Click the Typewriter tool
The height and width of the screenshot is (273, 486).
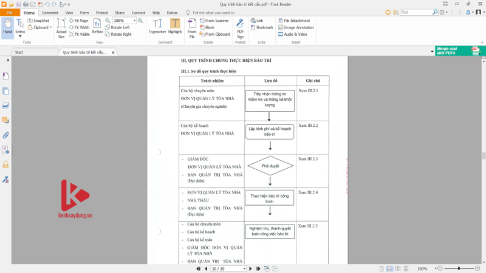158,27
